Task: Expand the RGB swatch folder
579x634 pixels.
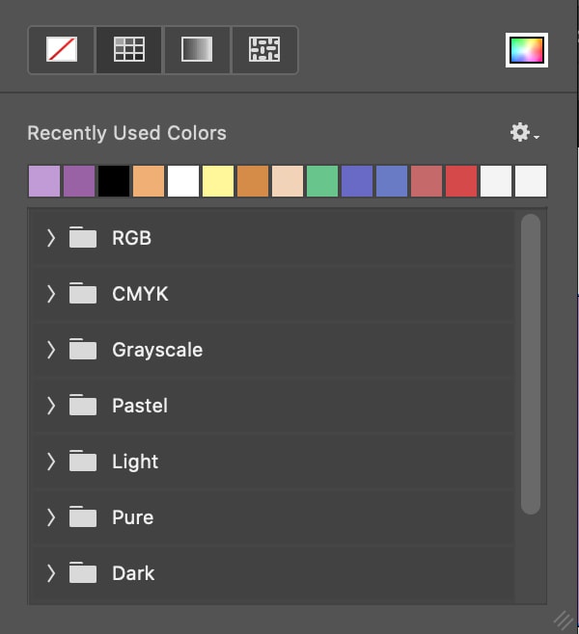Action: coord(51,238)
